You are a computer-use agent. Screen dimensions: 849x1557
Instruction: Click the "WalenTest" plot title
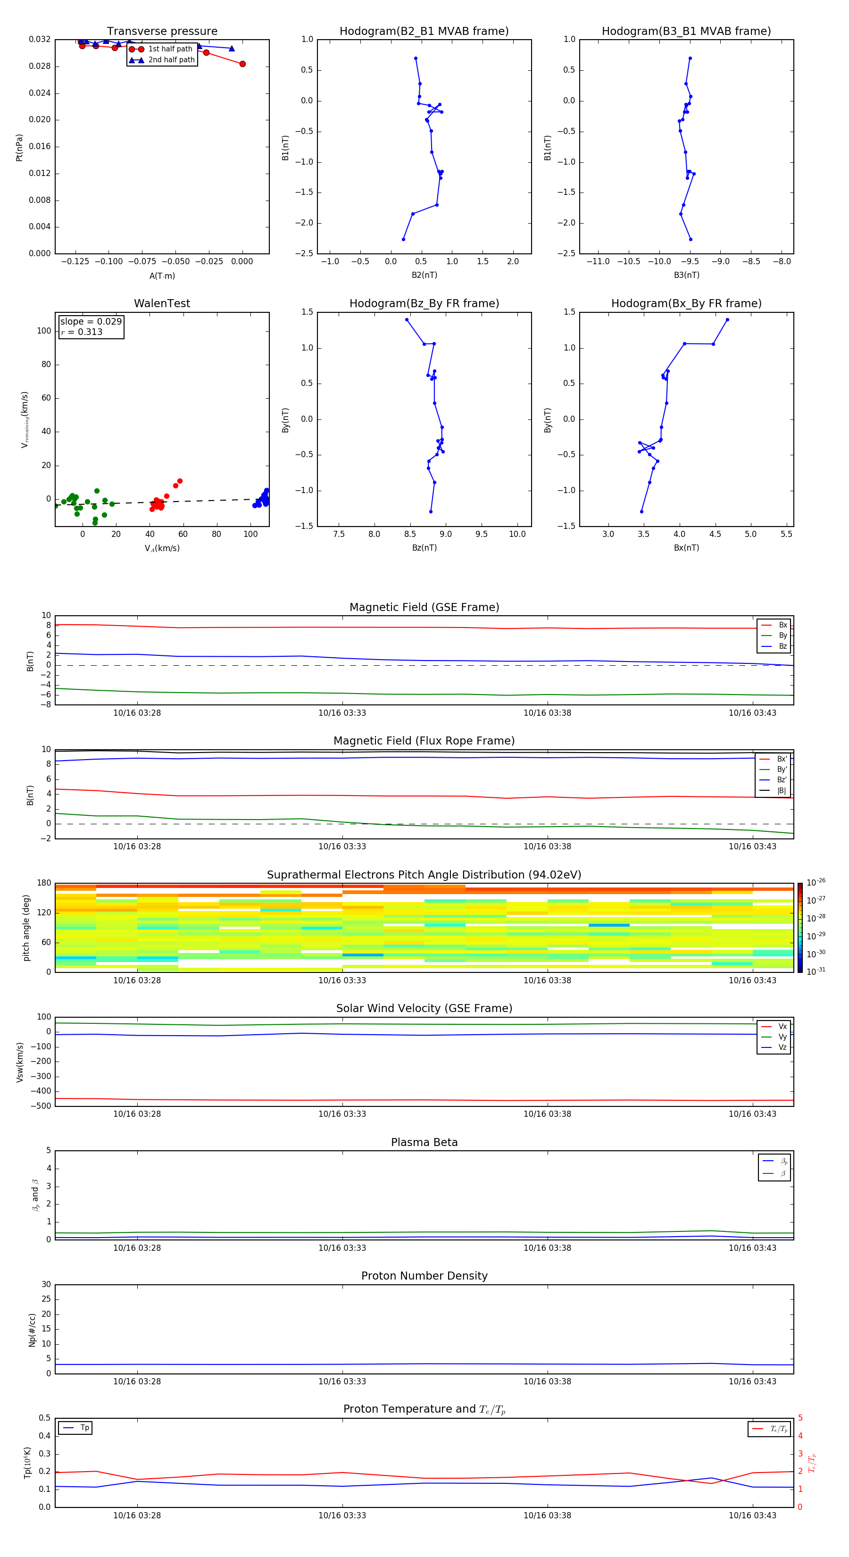click(162, 303)
